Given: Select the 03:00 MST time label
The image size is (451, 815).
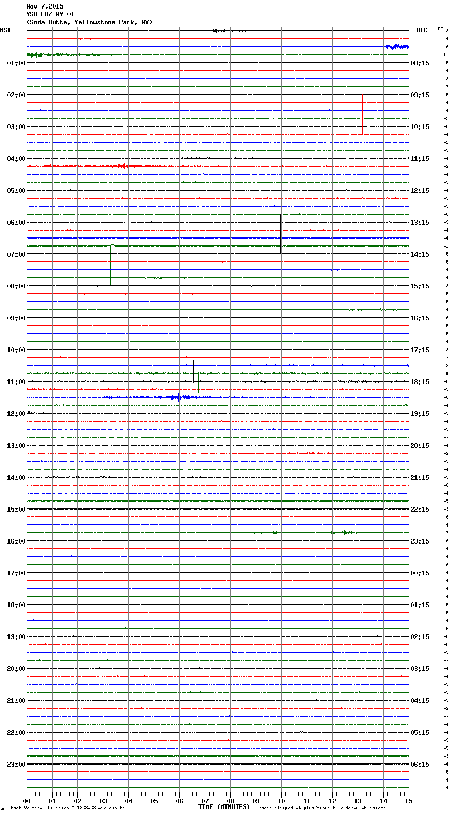Looking at the screenshot, I should tap(16, 127).
